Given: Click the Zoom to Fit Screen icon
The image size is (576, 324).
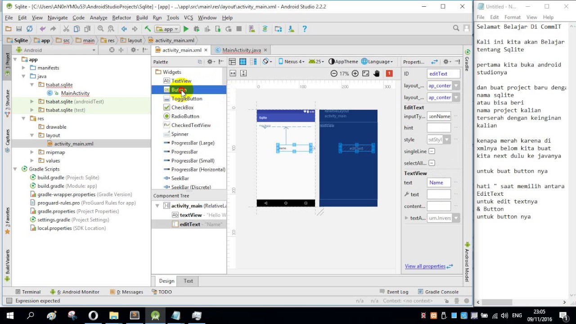Looking at the screenshot, I should [366, 73].
